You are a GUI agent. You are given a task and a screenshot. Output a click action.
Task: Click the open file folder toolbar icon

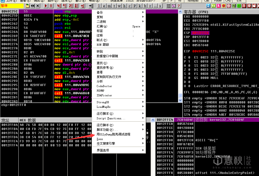[x=28, y=6]
